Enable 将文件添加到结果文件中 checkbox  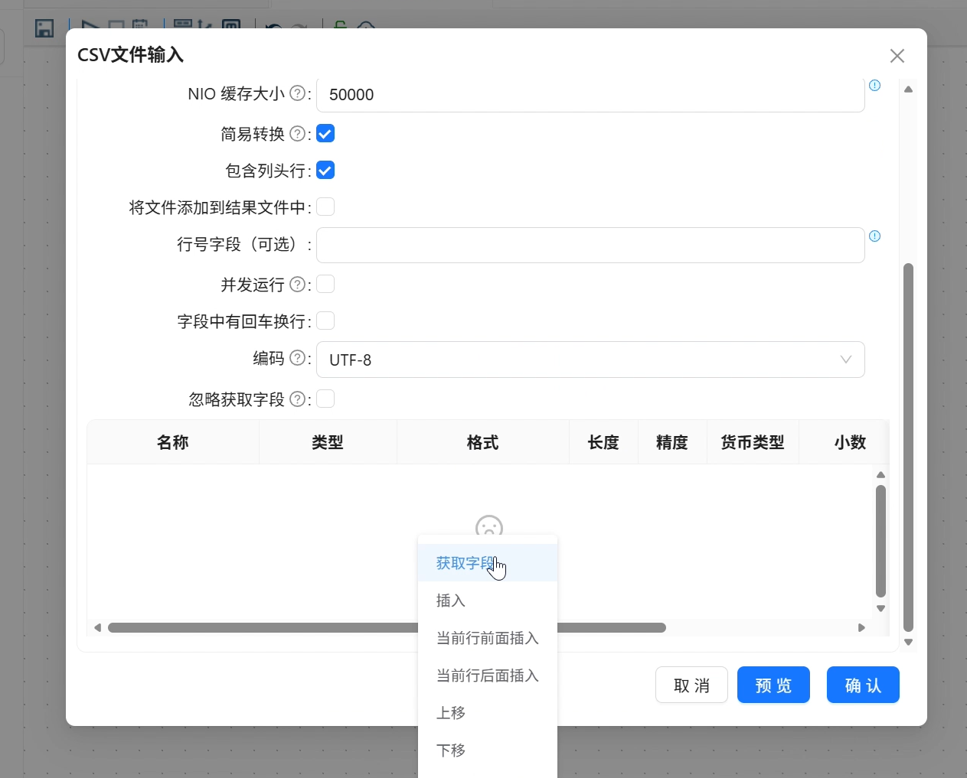tap(325, 207)
